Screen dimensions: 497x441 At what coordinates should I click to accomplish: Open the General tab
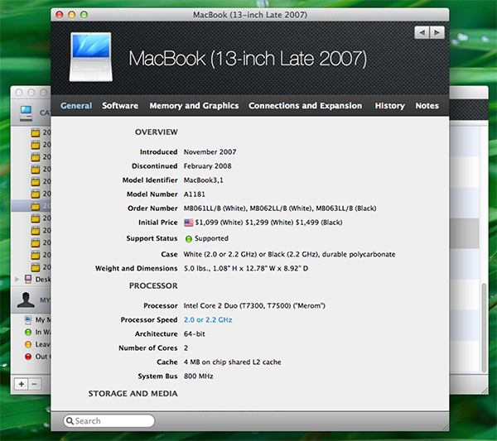pos(76,106)
